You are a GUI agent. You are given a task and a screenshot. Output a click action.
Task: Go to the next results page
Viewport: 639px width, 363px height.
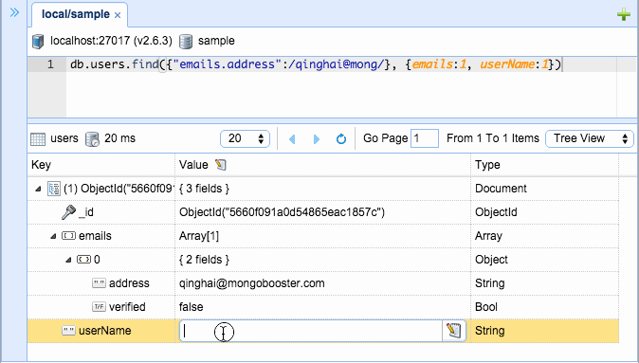(x=317, y=139)
